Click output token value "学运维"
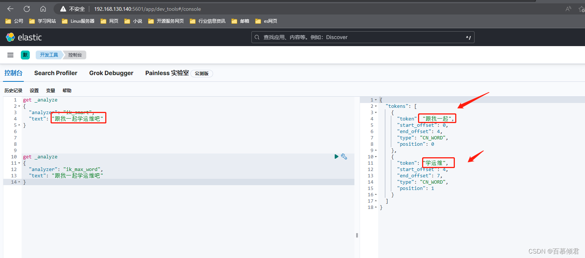Image resolution: width=585 pixels, height=258 pixels. pos(434,163)
